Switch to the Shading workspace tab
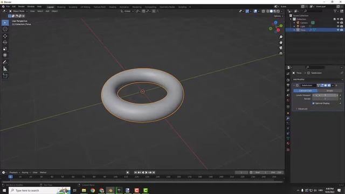The image size is (345, 194). [x=113, y=7]
